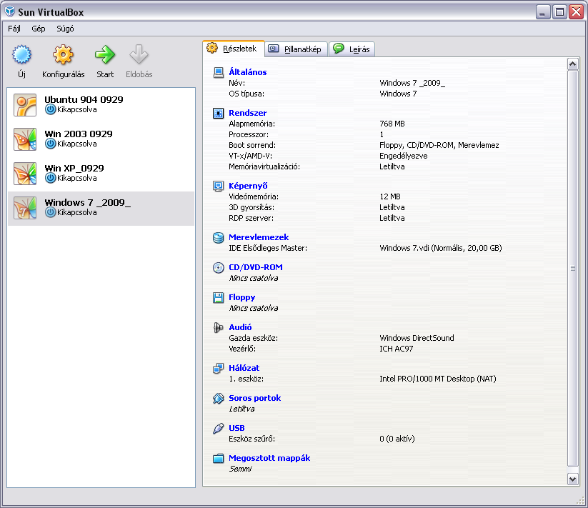
Task: Open the Soros portok settings link
Action: point(254,399)
